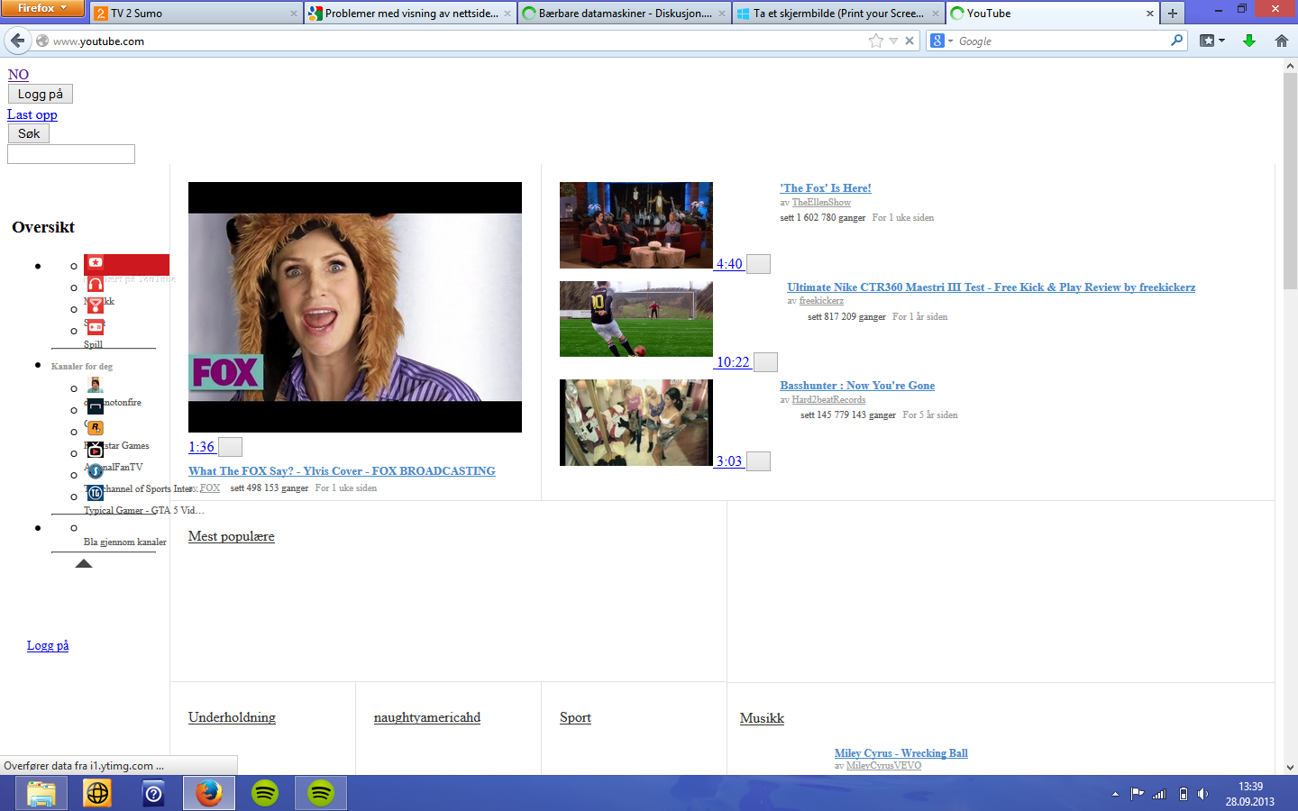Screen dimensions: 1298x811
Task: Visit Hard2beatRecords channel link
Action: (828, 400)
